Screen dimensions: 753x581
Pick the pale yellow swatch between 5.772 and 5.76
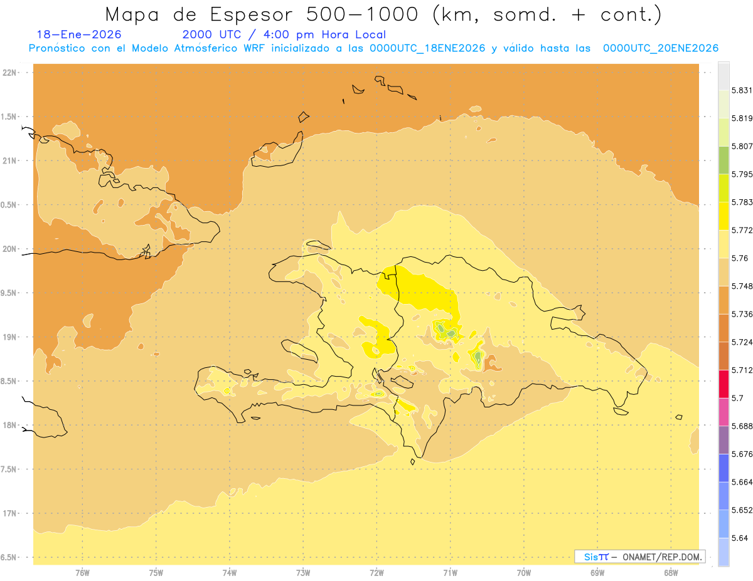(x=724, y=244)
